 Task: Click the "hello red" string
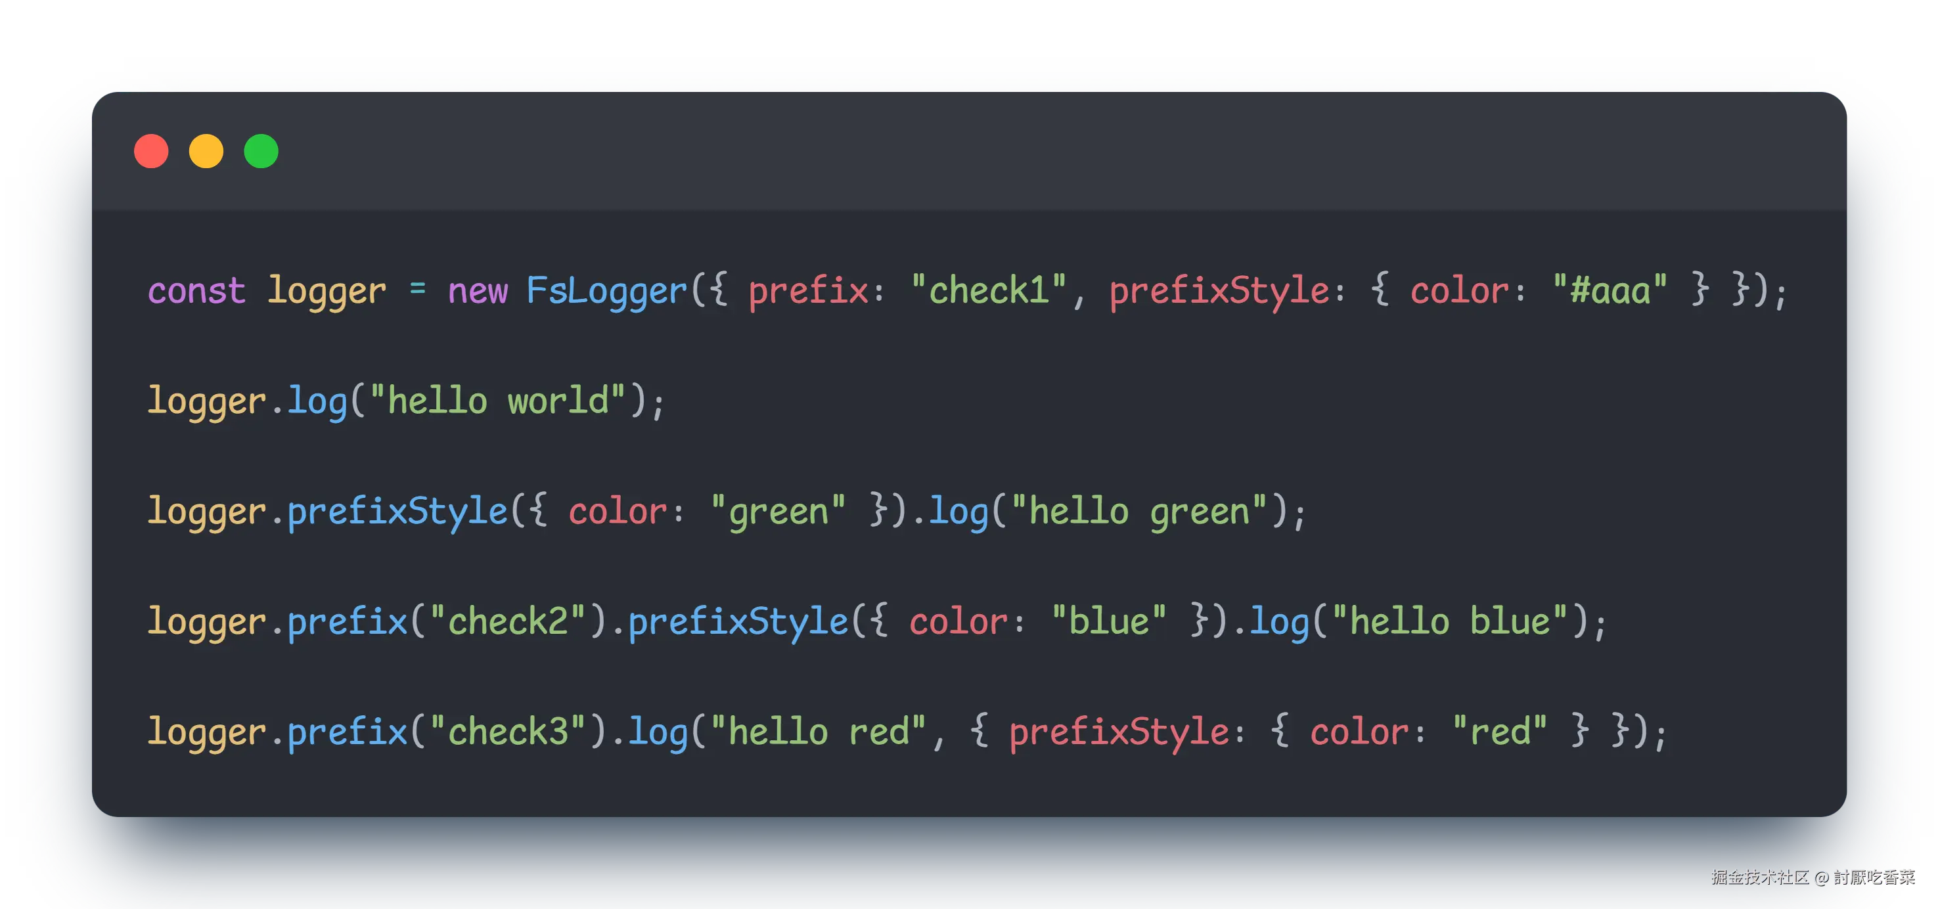tap(818, 732)
